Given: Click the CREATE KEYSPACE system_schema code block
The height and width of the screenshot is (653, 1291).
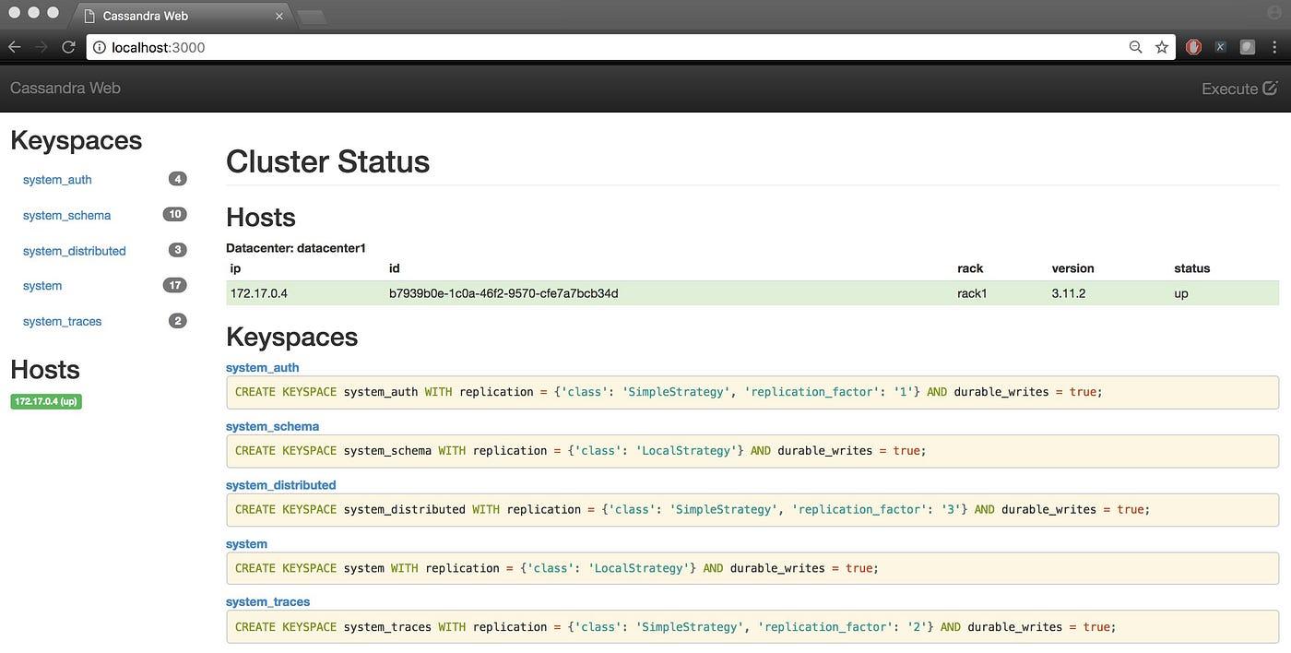Looking at the screenshot, I should click(x=752, y=451).
